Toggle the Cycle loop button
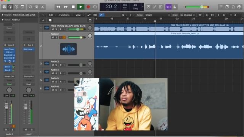Viewport: 244px width, 137px height. point(95,7)
